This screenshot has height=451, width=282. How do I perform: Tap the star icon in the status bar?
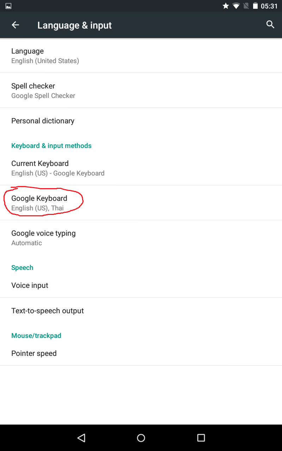225,6
